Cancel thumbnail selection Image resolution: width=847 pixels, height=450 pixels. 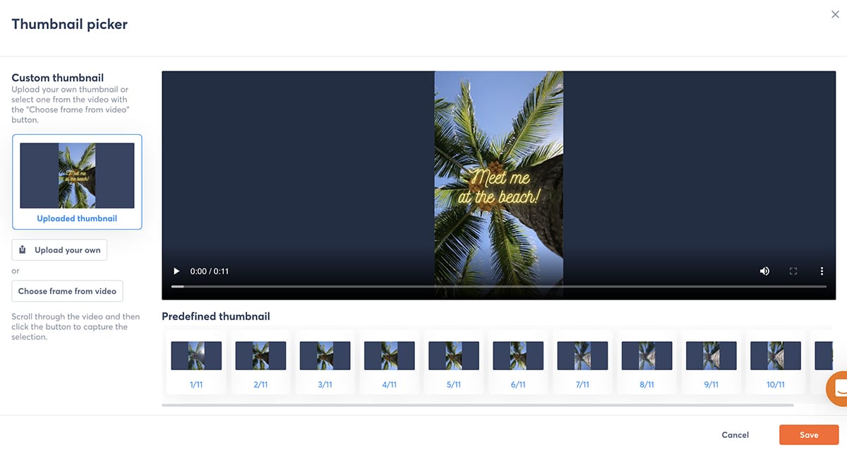[x=735, y=434]
